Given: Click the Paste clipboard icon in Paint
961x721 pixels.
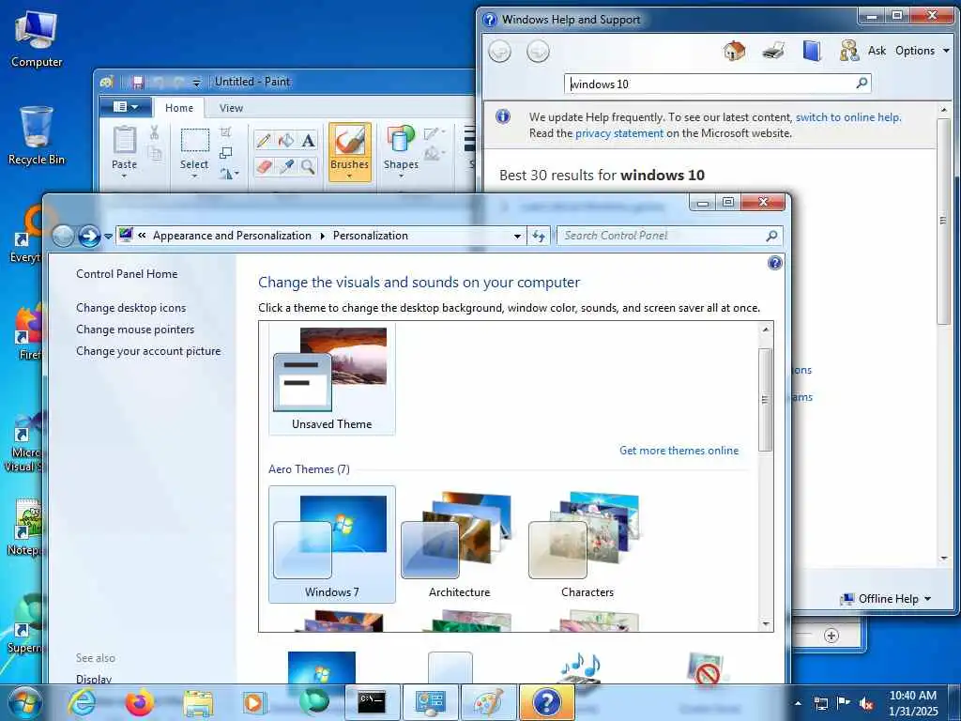Looking at the screenshot, I should (x=125, y=141).
